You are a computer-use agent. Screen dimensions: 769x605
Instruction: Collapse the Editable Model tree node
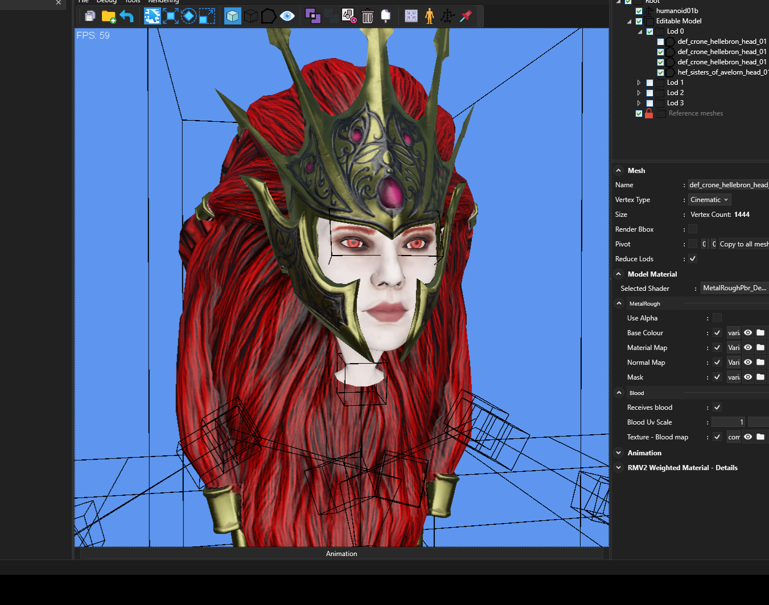(x=629, y=22)
